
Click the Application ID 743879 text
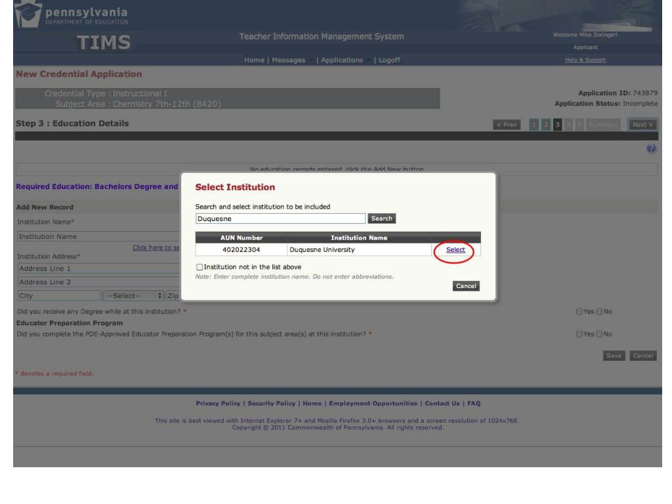point(618,93)
